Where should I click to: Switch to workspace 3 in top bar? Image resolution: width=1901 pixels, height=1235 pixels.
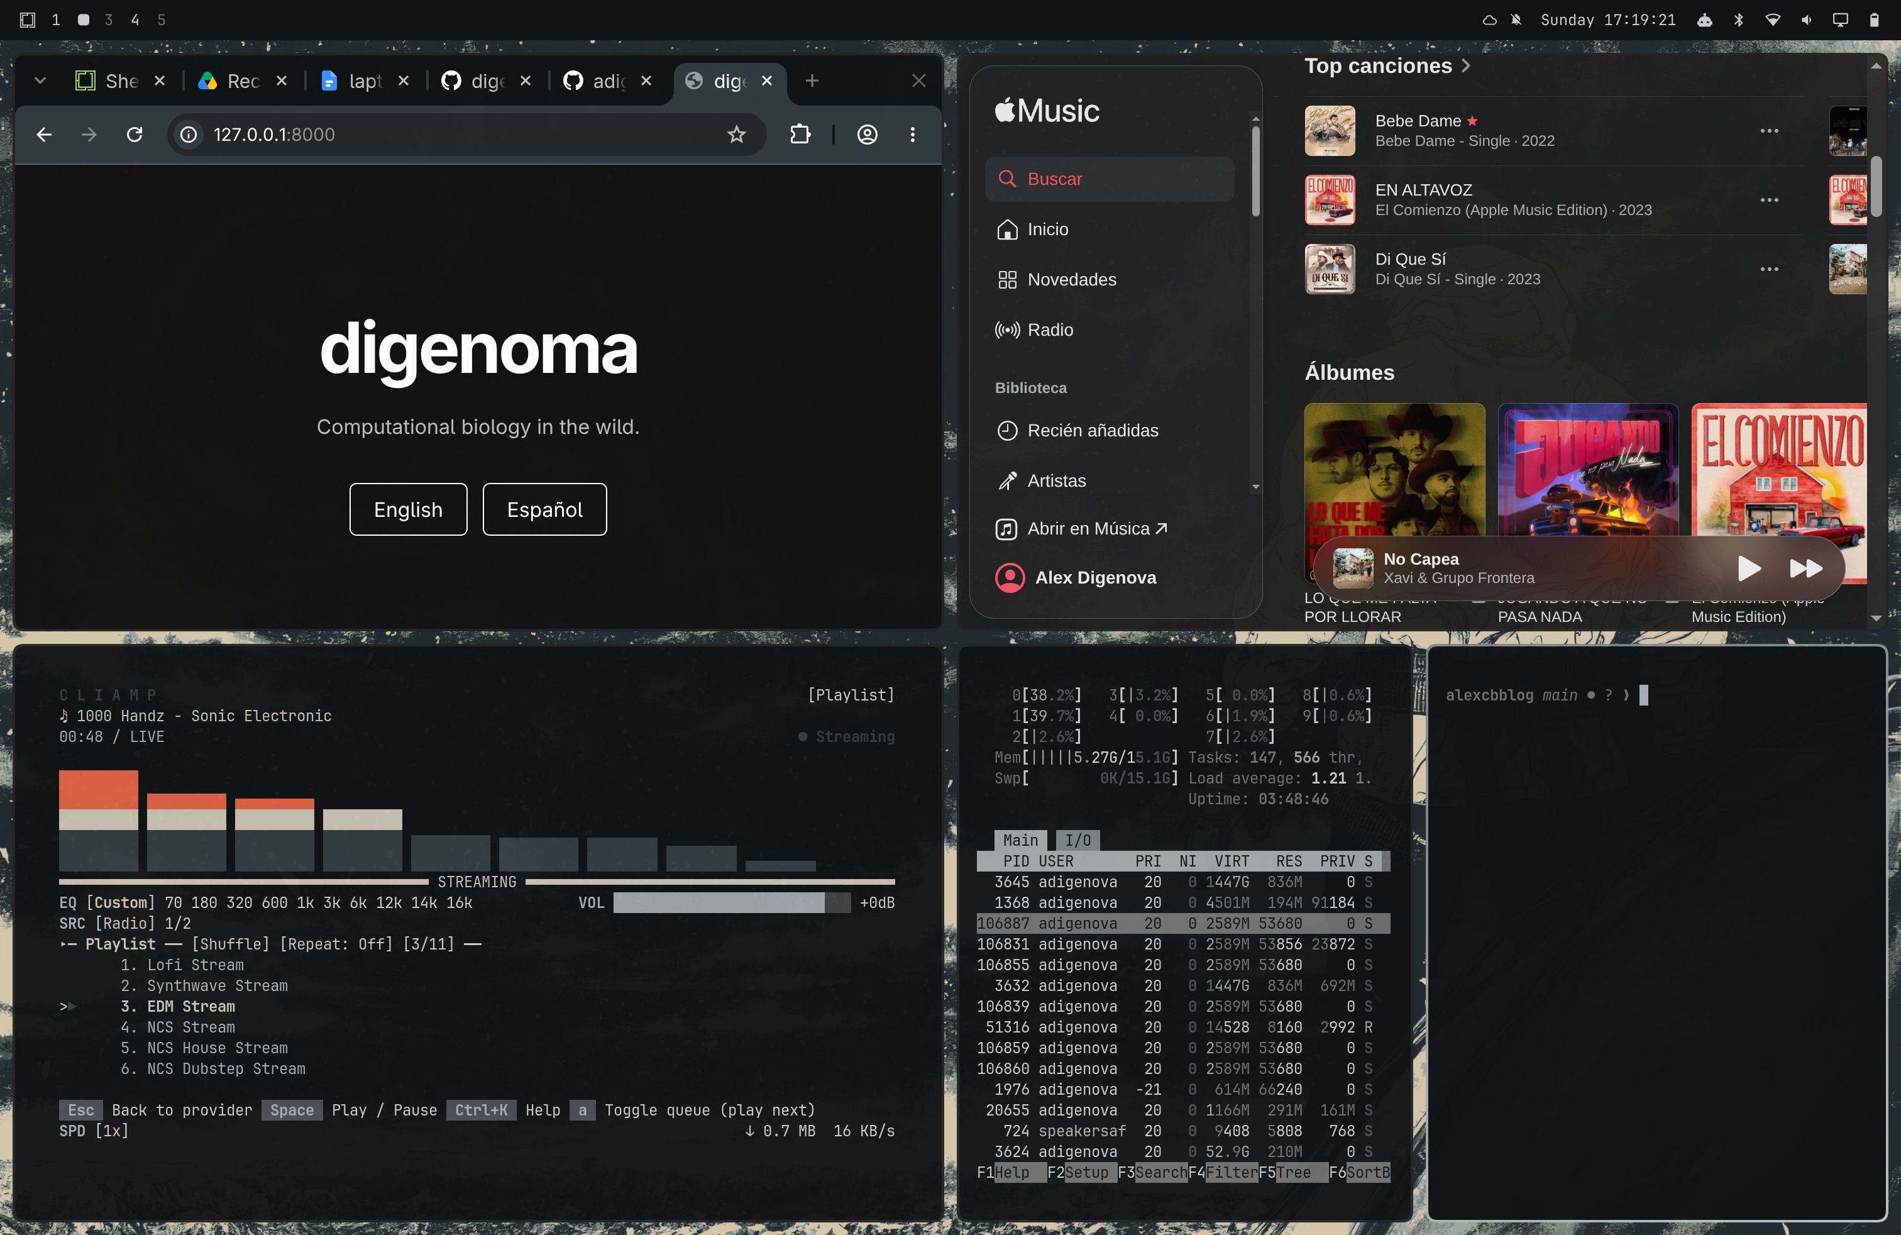click(x=109, y=19)
